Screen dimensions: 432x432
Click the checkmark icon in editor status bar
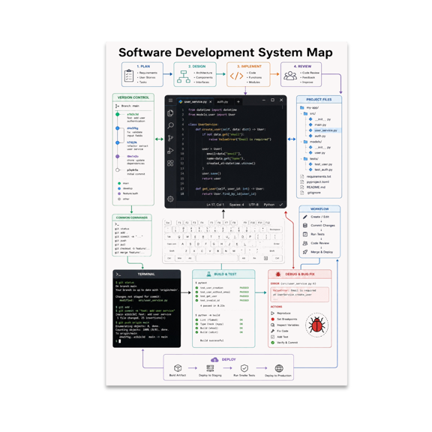pyautogui.click(x=281, y=205)
